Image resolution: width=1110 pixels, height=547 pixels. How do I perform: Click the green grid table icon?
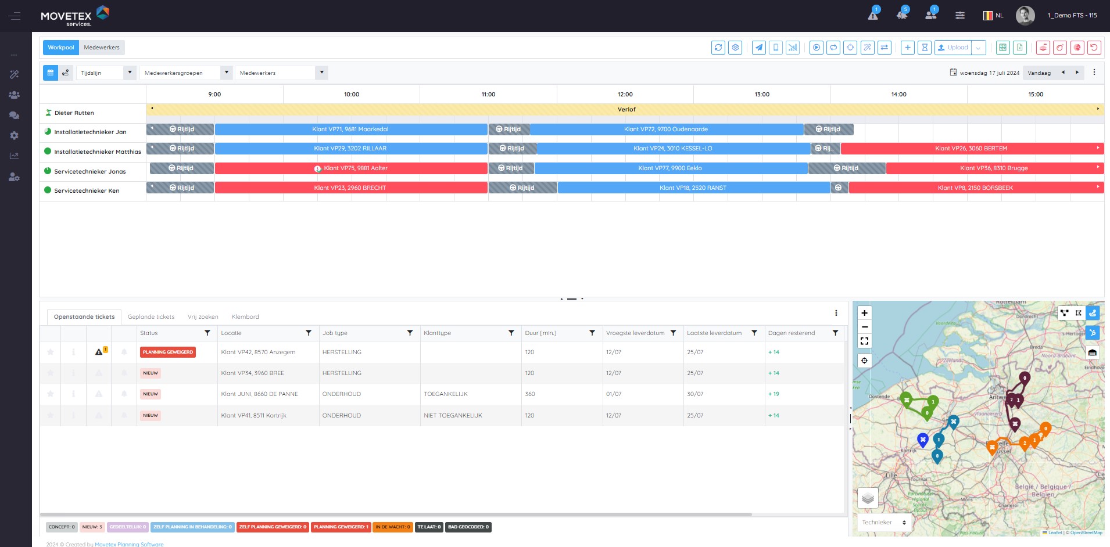[1002, 48]
